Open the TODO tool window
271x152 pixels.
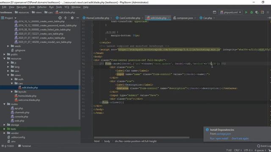coord(8,146)
